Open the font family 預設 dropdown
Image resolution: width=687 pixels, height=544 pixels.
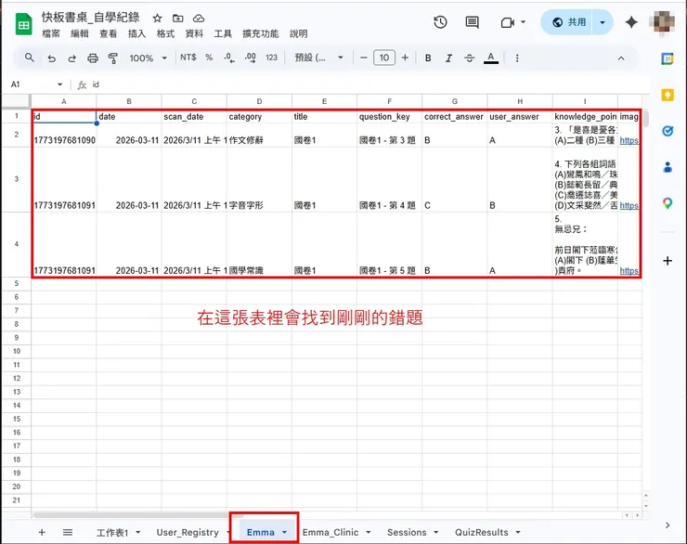coord(318,58)
